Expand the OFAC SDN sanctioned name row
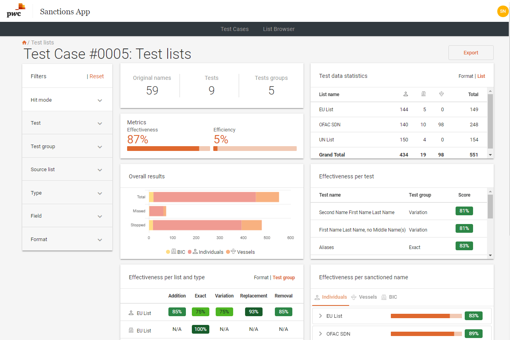This screenshot has height=340, width=510. [x=321, y=334]
